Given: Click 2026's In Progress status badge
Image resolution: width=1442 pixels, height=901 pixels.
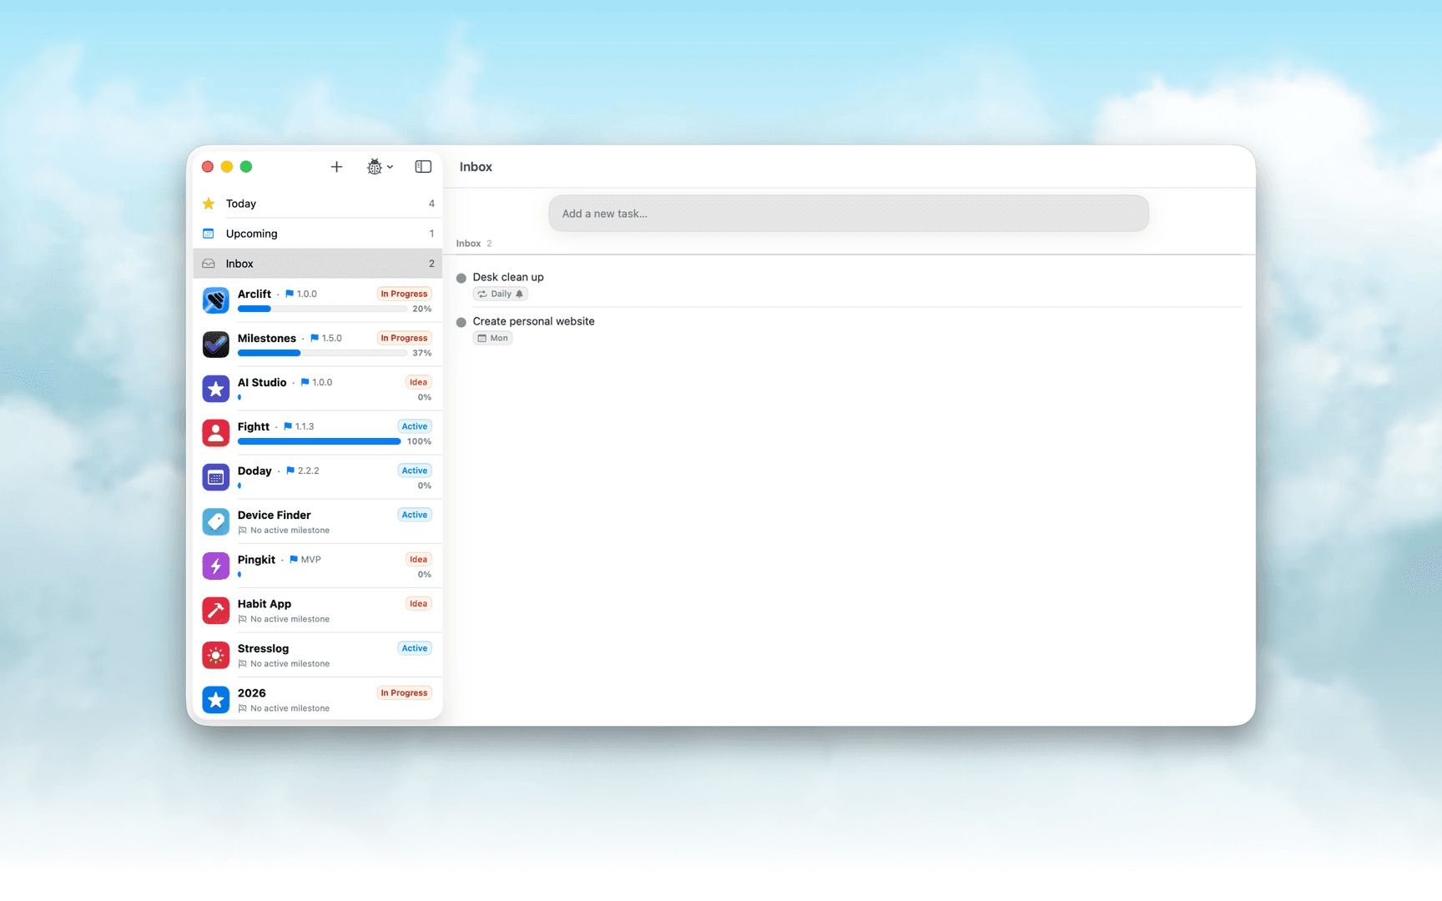Looking at the screenshot, I should 404,693.
